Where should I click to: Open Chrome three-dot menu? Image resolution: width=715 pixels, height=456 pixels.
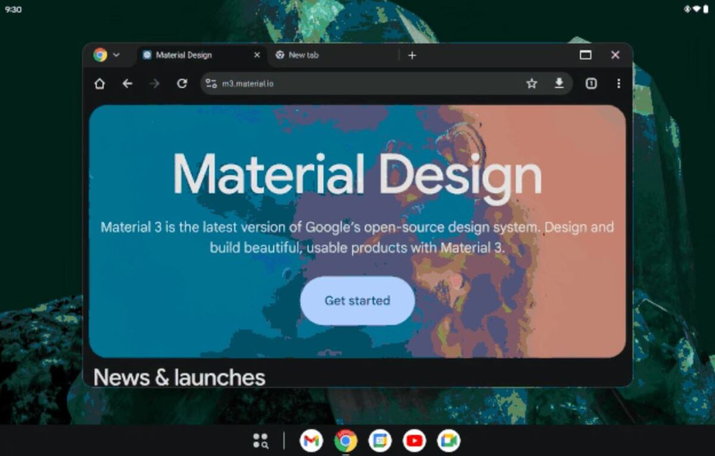tap(618, 83)
